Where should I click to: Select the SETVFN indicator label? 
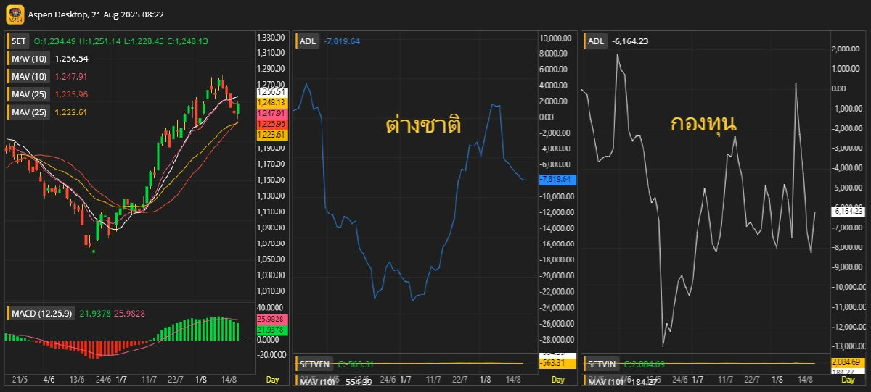pos(316,364)
